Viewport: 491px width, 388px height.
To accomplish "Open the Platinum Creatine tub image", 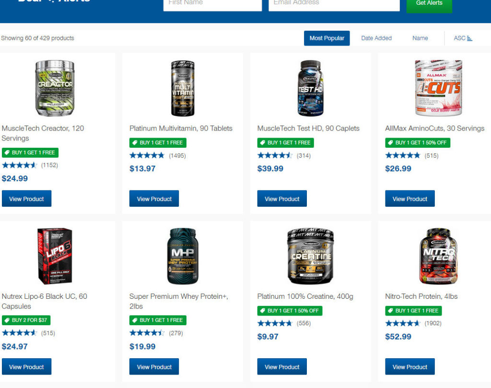I will coord(310,256).
